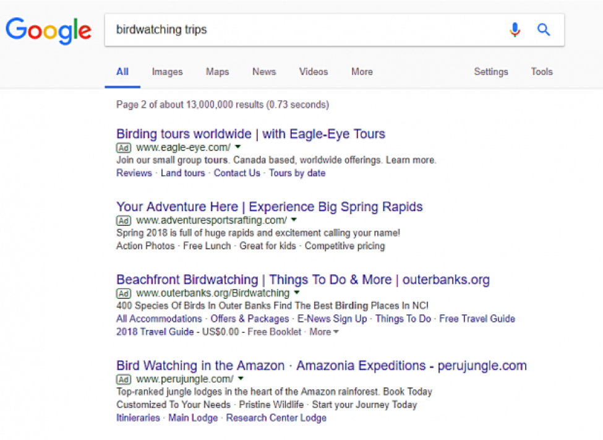Image resolution: width=603 pixels, height=440 pixels.
Task: Switch to the Images tab
Action: point(167,72)
